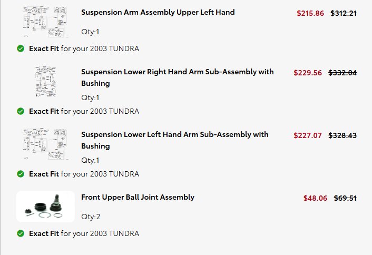Click the $48.06 sale price

click(315, 198)
